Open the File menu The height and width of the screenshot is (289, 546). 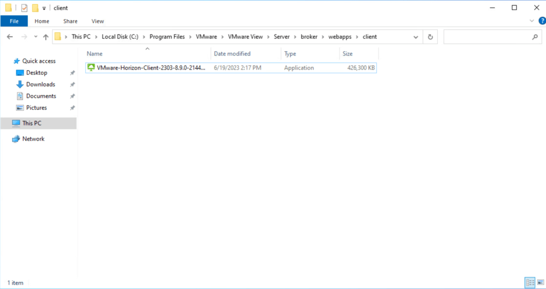tap(14, 21)
